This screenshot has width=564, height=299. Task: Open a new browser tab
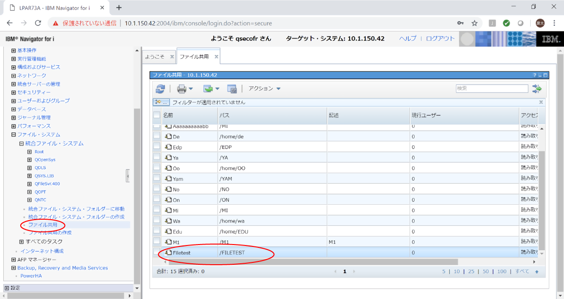119,8
